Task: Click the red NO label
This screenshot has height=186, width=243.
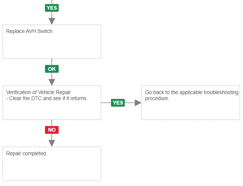Action: 52,130
